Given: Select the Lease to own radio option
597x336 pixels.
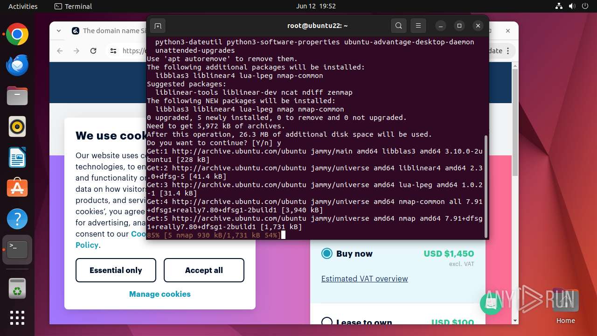Looking at the screenshot, I should [327, 322].
